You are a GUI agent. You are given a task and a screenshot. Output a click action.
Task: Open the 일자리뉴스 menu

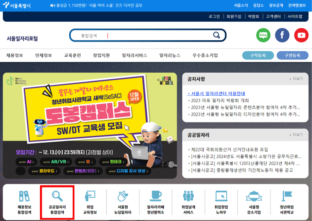170,55
